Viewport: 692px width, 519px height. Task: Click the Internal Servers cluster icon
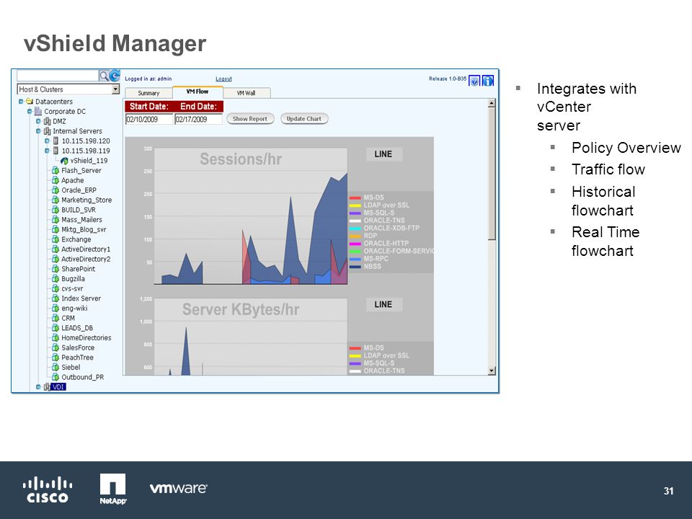tap(47, 131)
